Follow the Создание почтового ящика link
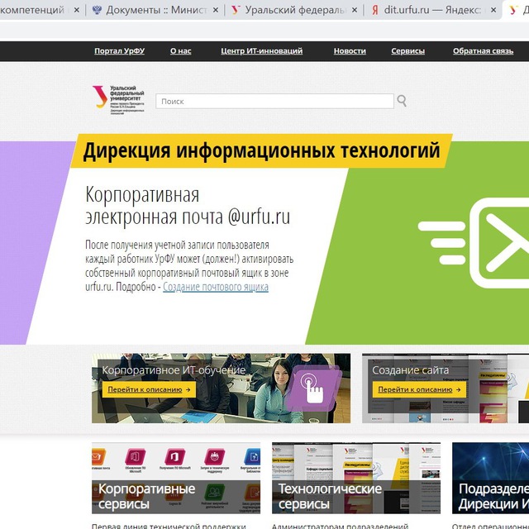The height and width of the screenshot is (529, 529). (216, 287)
